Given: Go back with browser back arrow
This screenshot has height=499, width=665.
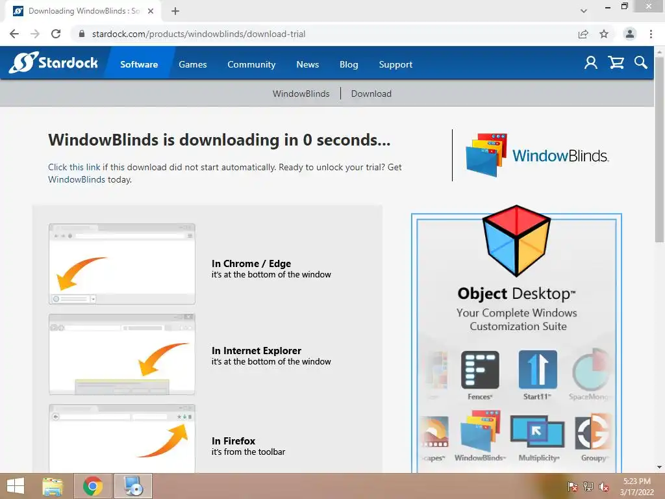Looking at the screenshot, I should click(14, 34).
